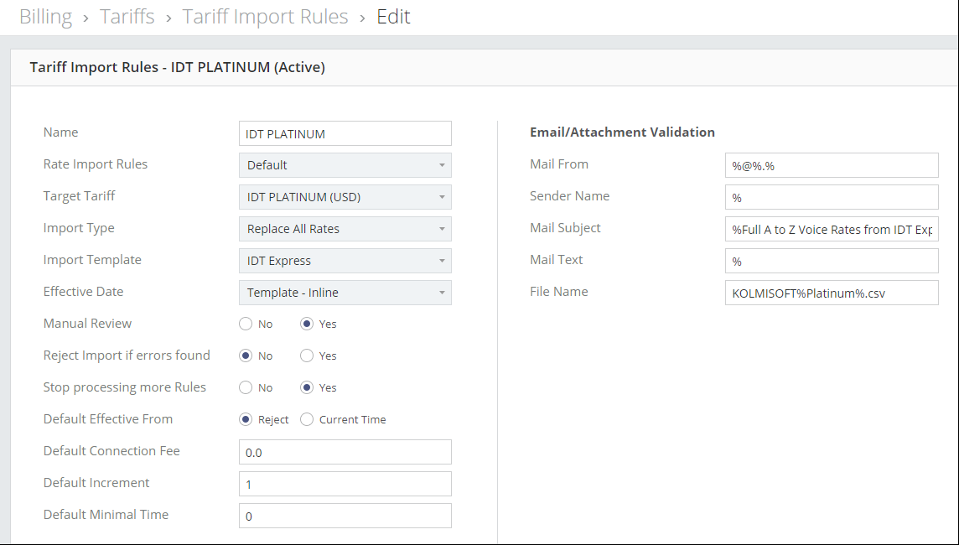Viewport: 959px width, 545px height.
Task: Click the Mail Subject field
Action: point(832,229)
